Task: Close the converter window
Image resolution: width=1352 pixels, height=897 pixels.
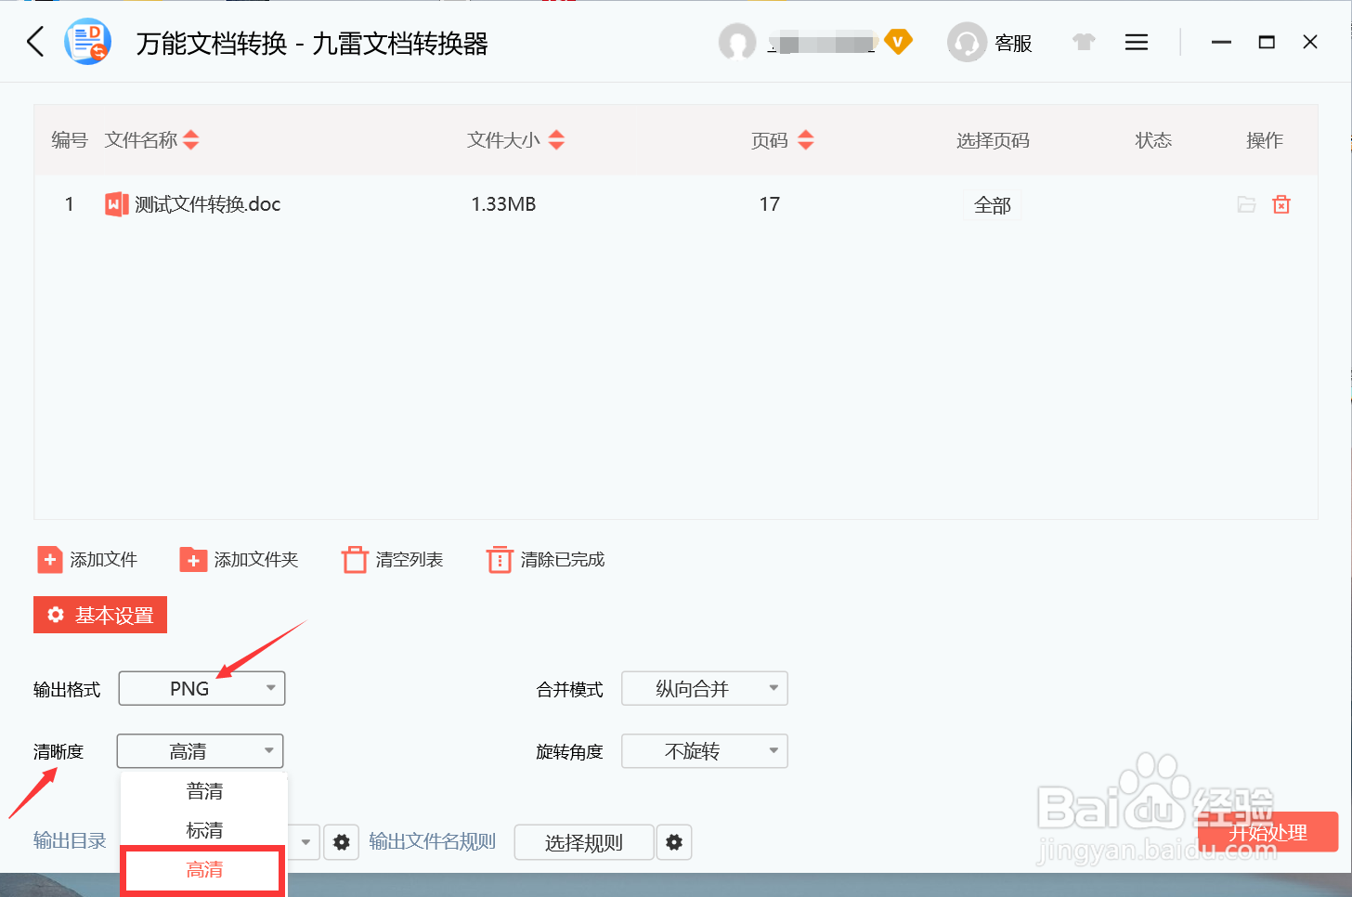Action: click(1310, 43)
